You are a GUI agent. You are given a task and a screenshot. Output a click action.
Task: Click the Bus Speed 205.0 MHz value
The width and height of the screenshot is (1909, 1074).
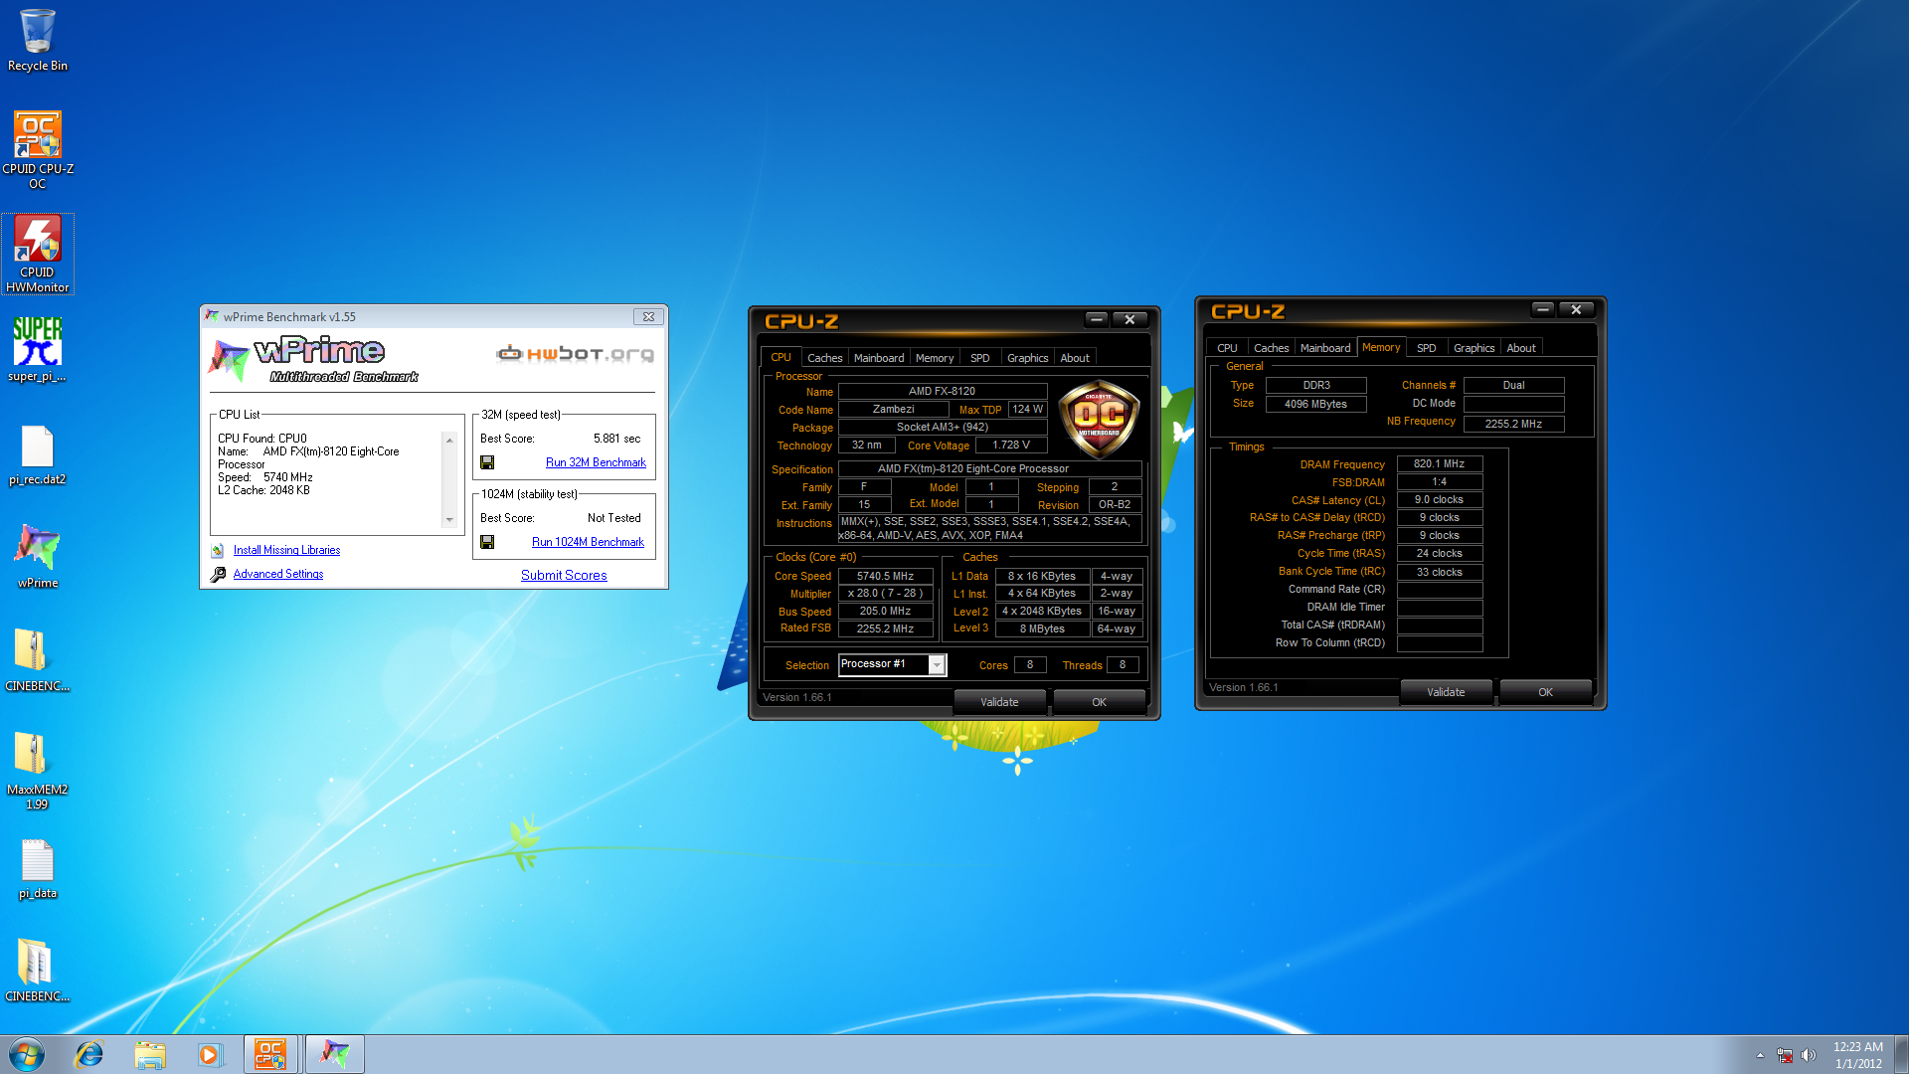[885, 612]
